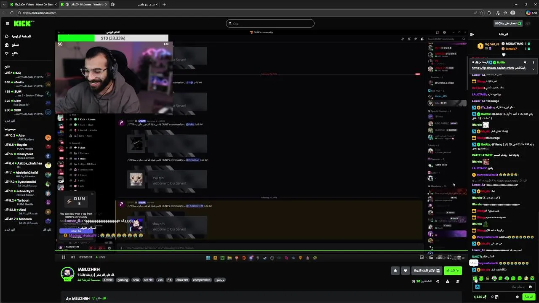The image size is (539, 303).
Task: Click the stream title iABUZHRH heading
Action: (88, 269)
